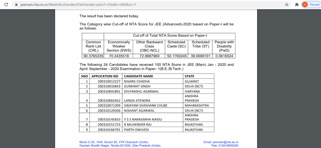Click the SNO column header
This screenshot has height=148, width=321.
(x=85, y=76)
